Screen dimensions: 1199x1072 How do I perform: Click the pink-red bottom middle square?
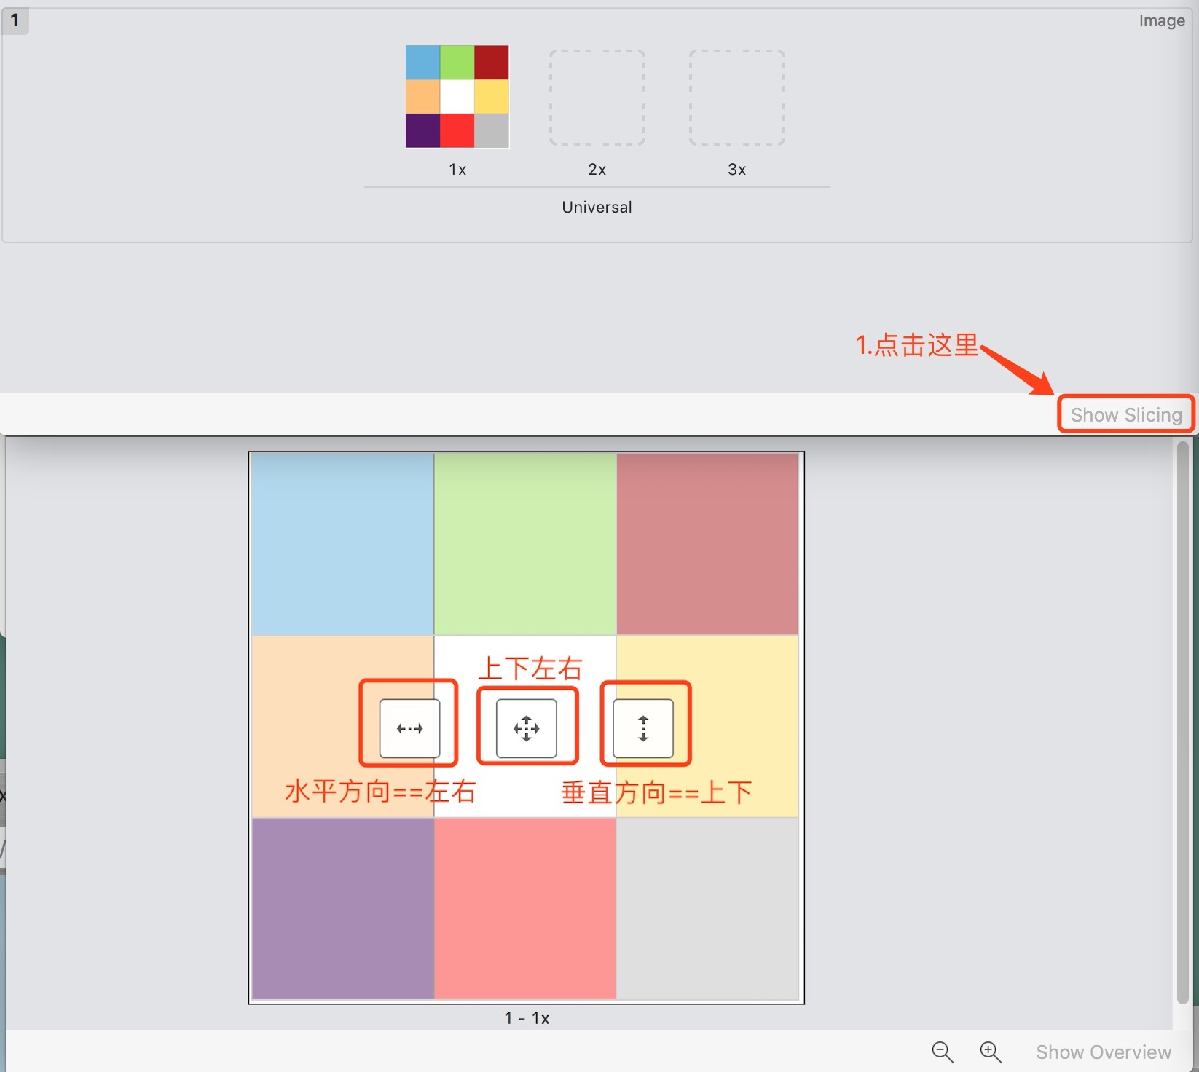(x=525, y=908)
